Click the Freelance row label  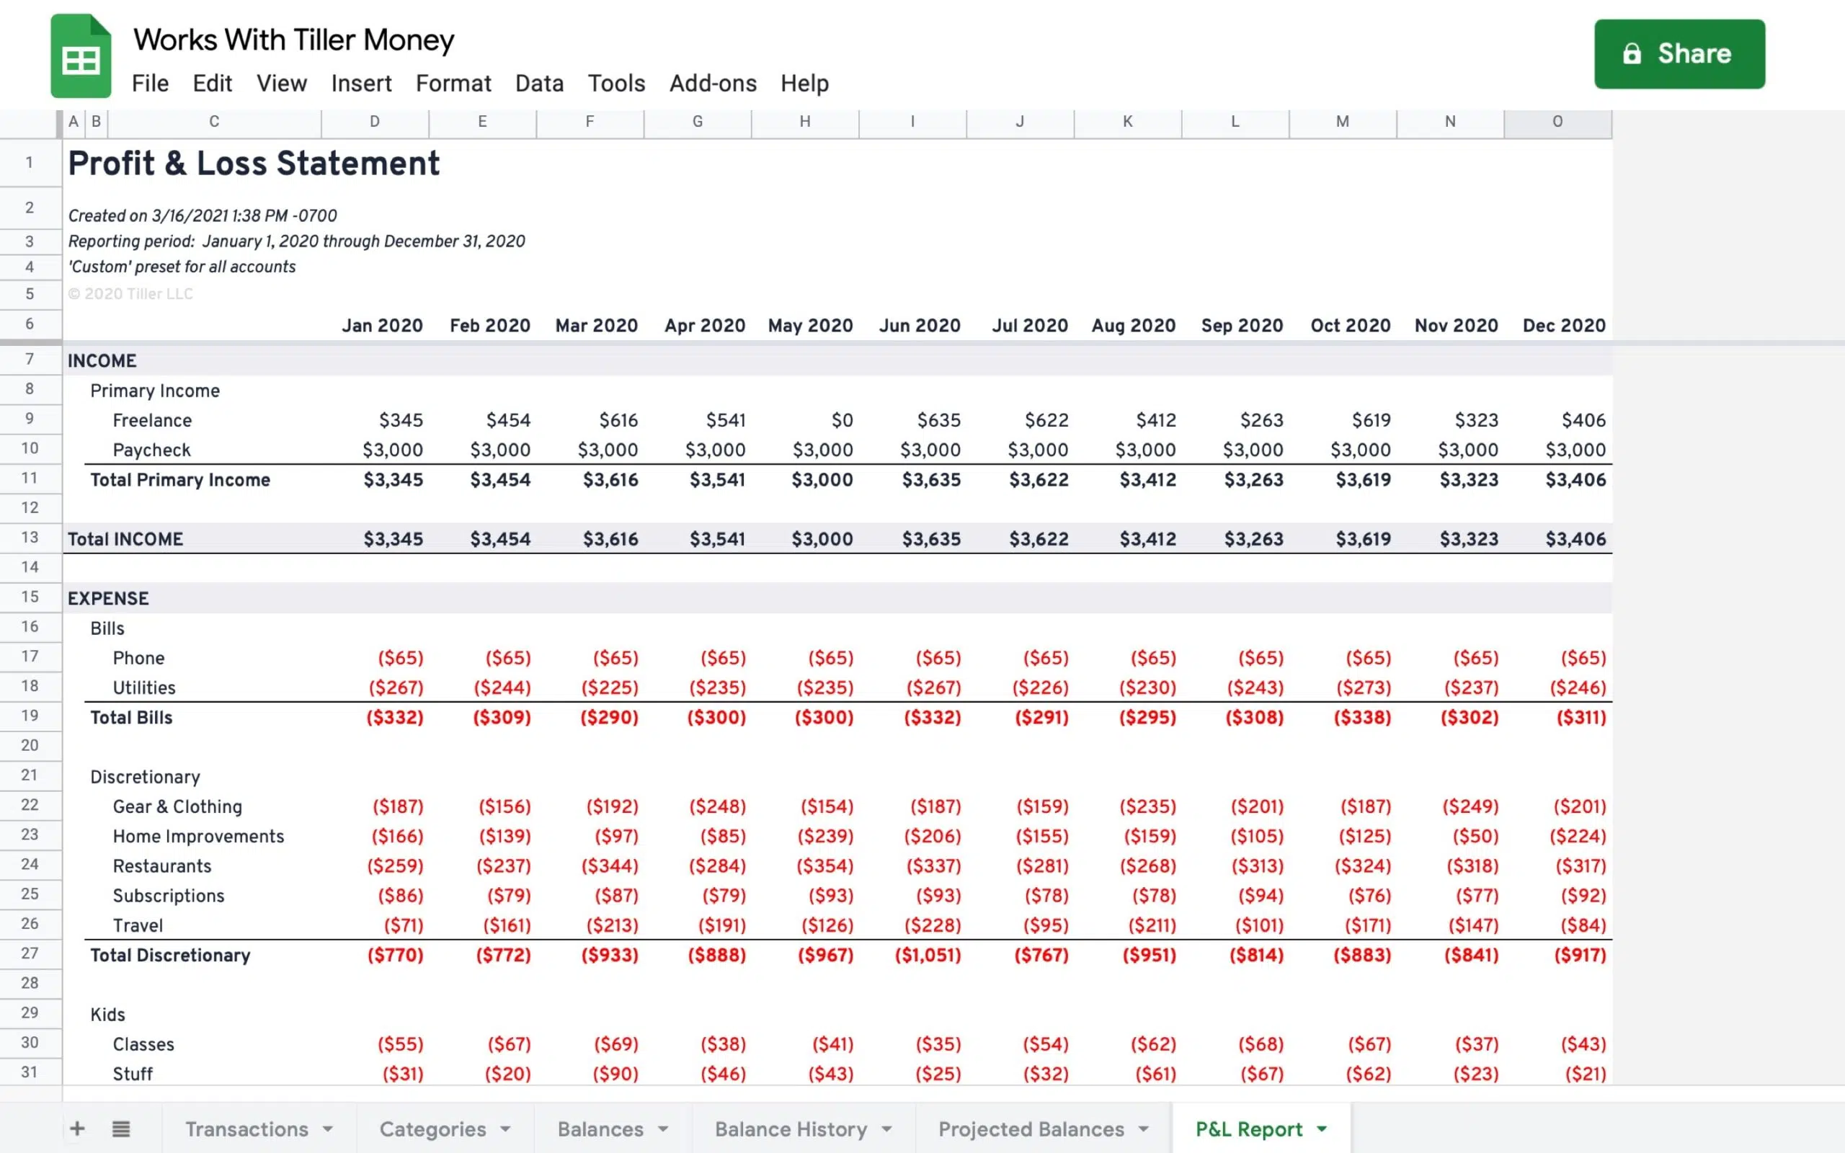pos(153,420)
